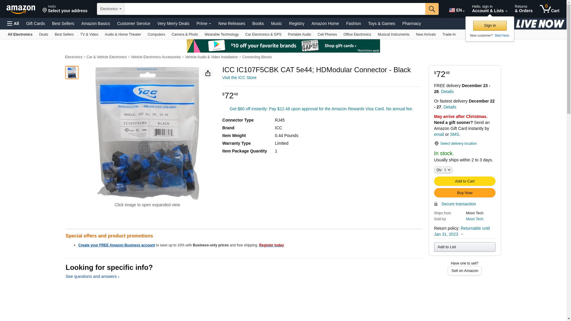This screenshot has height=321, width=571.
Task: Click the product thumbnail image
Action: pyautogui.click(x=72, y=73)
